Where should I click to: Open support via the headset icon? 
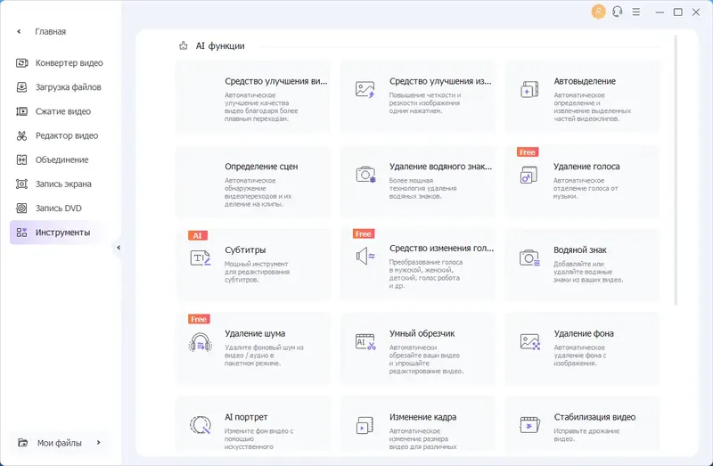pos(618,12)
